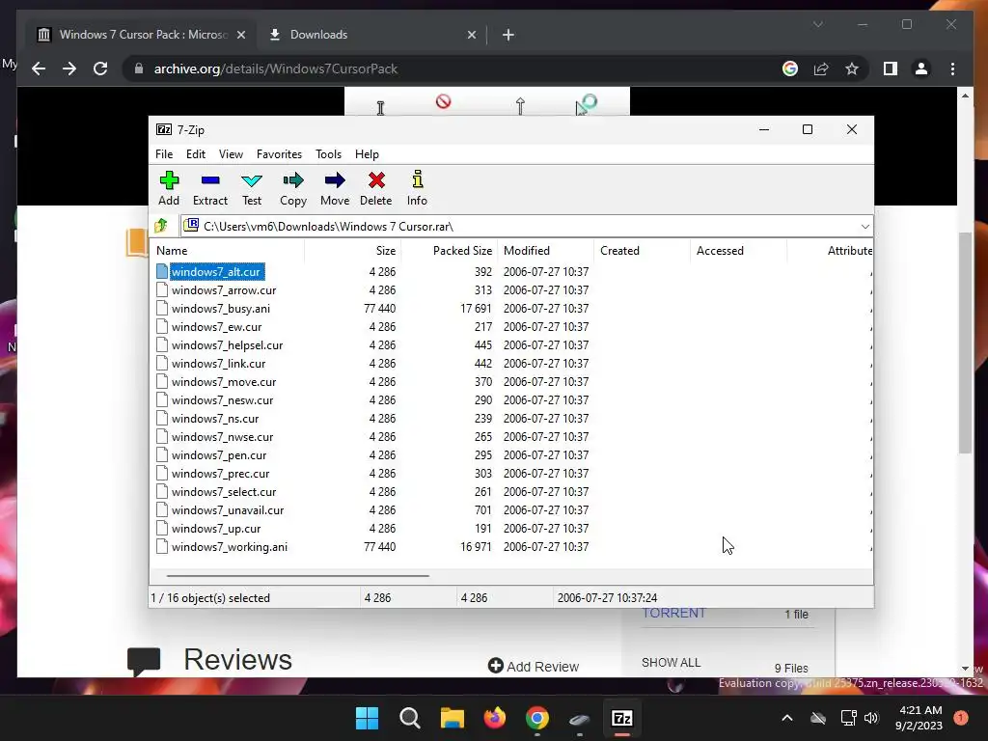Viewport: 988px width, 741px height.
Task: Open the Tools menu
Action: click(328, 154)
